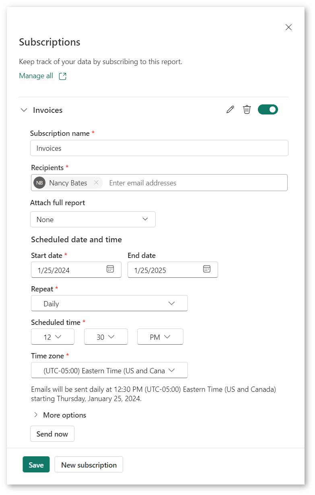
Task: Remove Nancy Bates from recipients
Action: tap(96, 183)
